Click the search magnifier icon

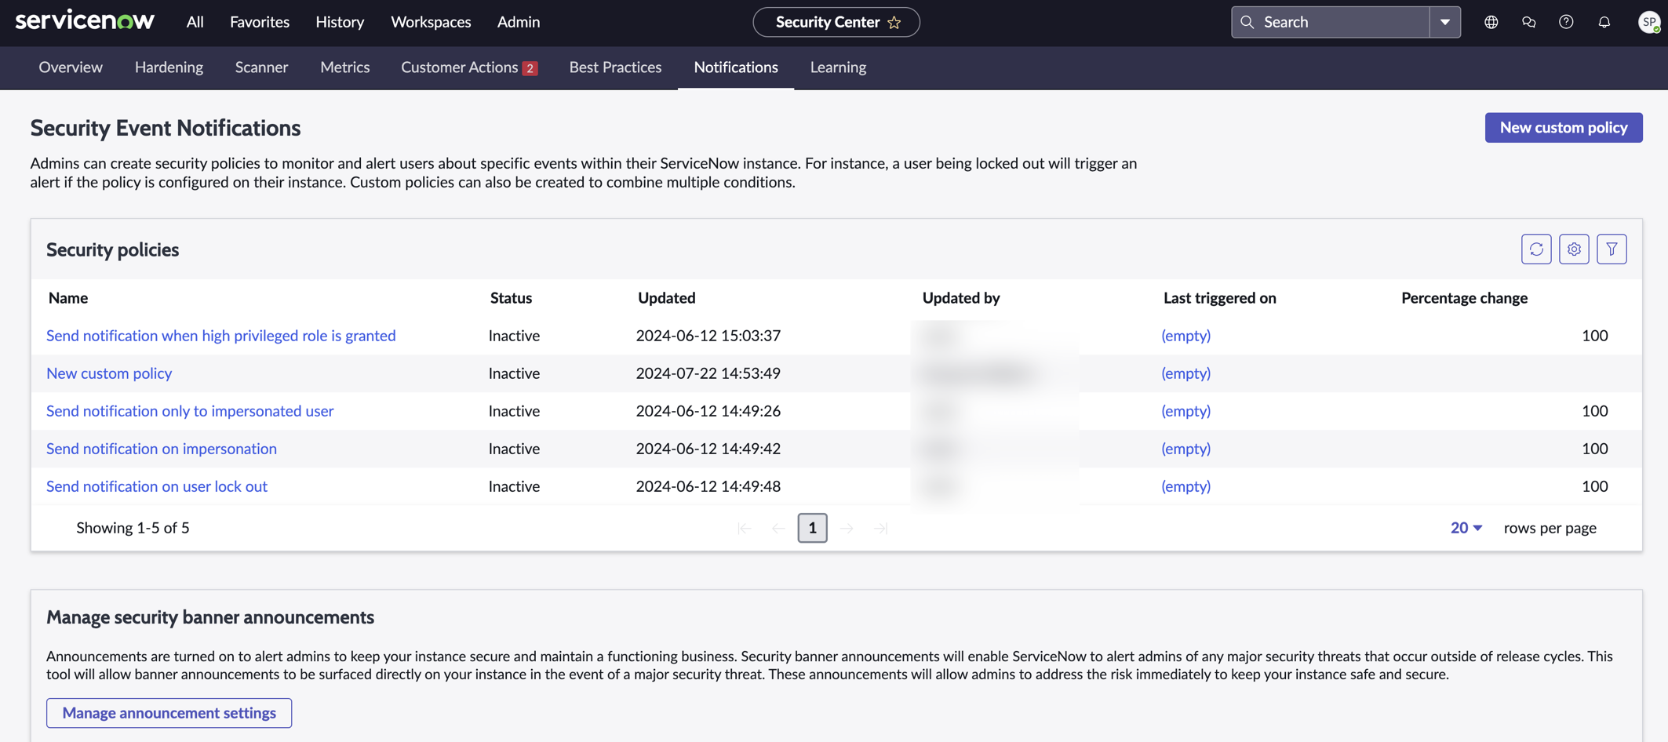1247,22
